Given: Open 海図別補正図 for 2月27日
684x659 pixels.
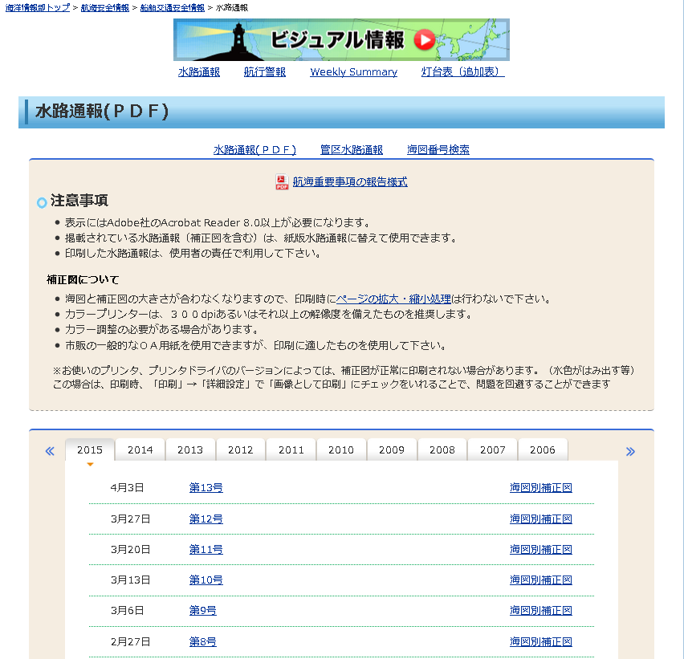Looking at the screenshot, I should pyautogui.click(x=540, y=641).
